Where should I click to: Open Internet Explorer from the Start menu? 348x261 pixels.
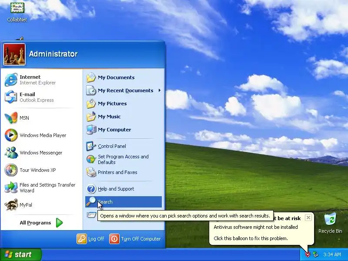pyautogui.click(x=11, y=80)
